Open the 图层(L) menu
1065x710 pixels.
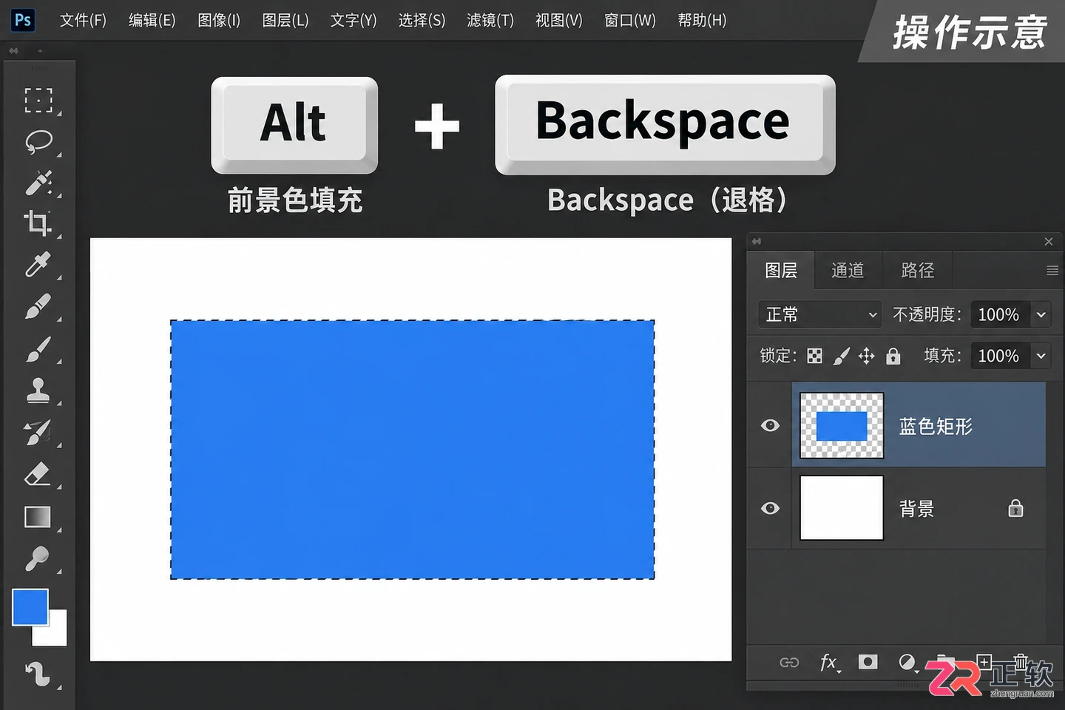pyautogui.click(x=285, y=20)
